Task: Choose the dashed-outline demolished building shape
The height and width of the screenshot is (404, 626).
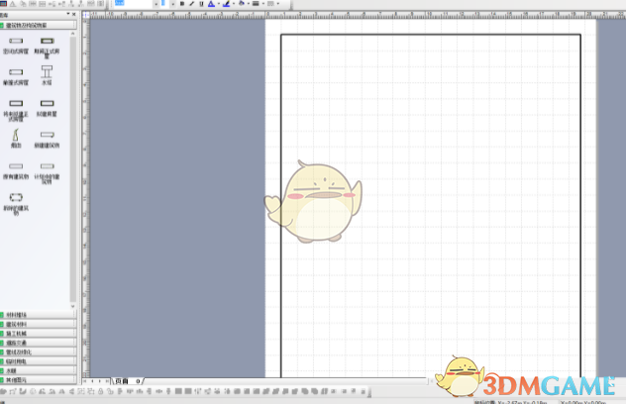Action: 16,204
